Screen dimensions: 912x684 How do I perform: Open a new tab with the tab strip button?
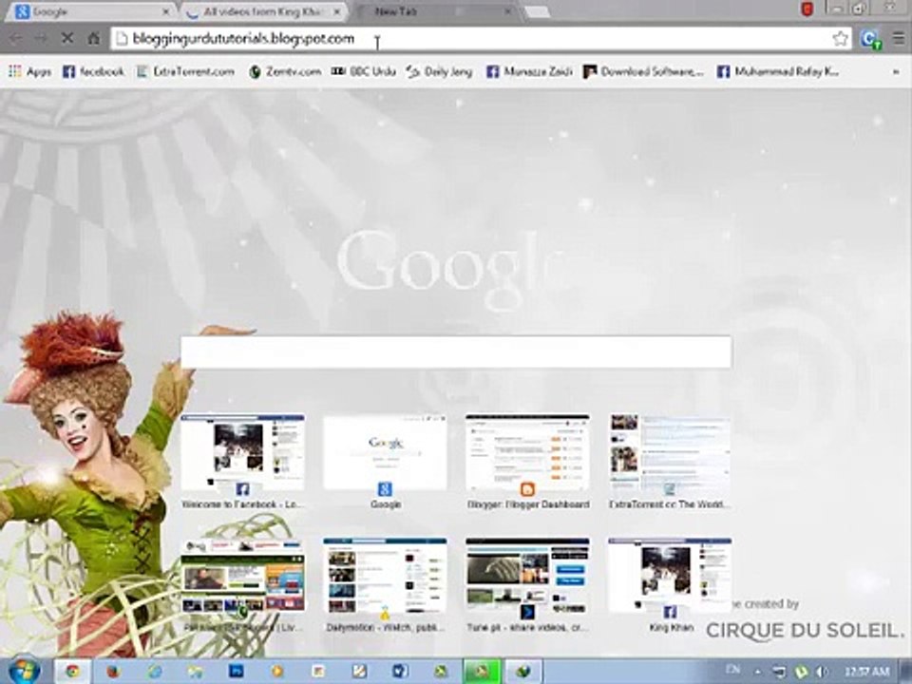coord(536,11)
